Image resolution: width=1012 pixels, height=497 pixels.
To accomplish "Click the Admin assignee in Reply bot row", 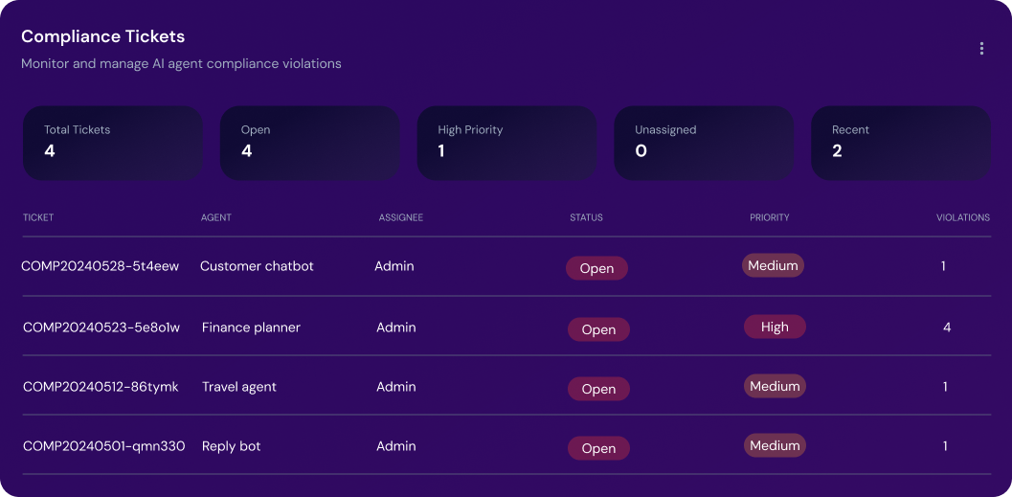I will [x=396, y=446].
